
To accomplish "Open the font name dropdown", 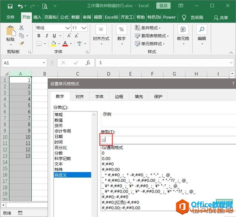I will click(x=67, y=28).
